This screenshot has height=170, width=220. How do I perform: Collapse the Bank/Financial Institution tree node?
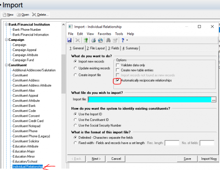point(6,24)
